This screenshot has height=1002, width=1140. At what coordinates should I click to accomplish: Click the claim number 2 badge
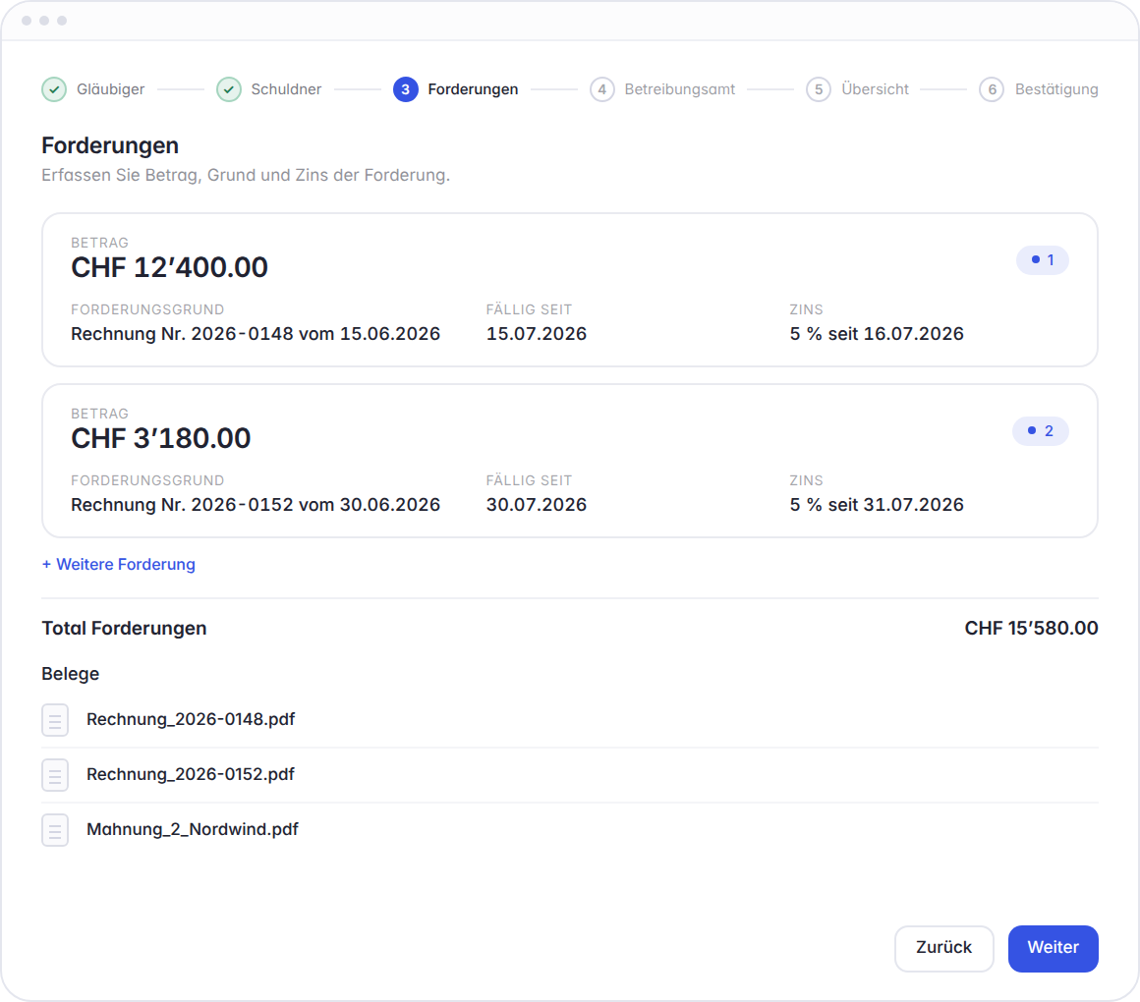[1041, 431]
